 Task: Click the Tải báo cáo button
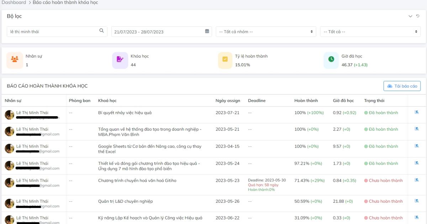402,86
